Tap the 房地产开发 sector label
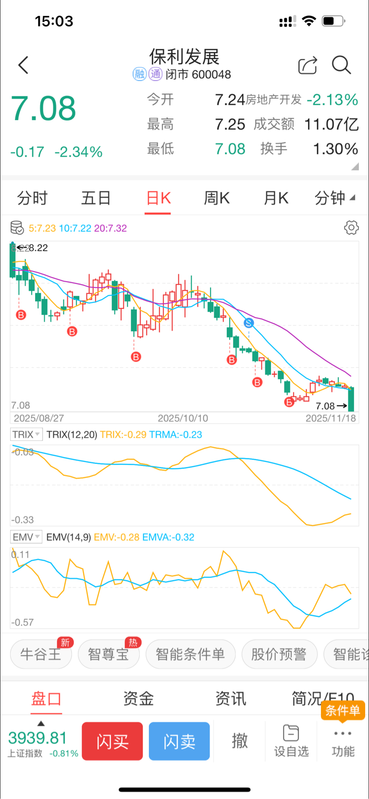 point(273,100)
